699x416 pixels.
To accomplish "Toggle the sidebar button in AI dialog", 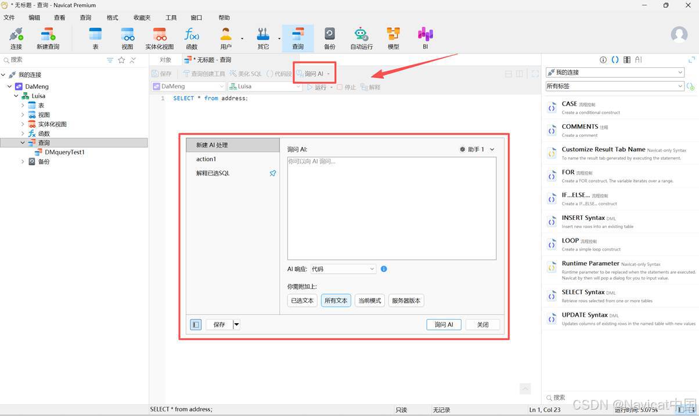I will click(196, 325).
